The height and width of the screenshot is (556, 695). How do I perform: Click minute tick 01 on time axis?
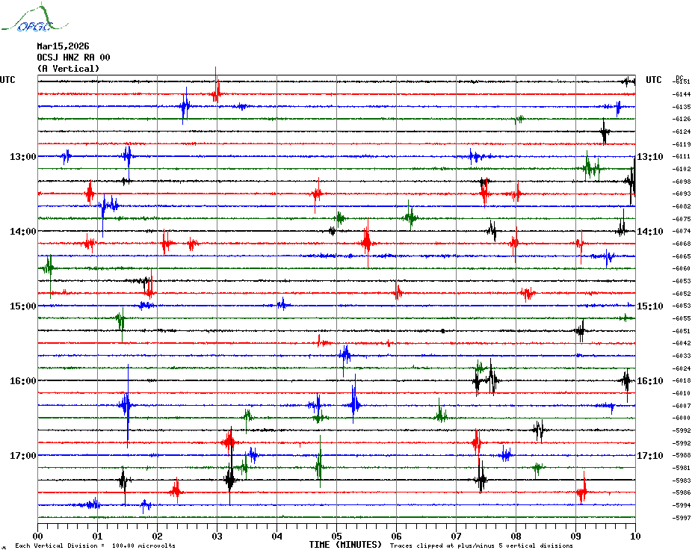tap(97, 536)
